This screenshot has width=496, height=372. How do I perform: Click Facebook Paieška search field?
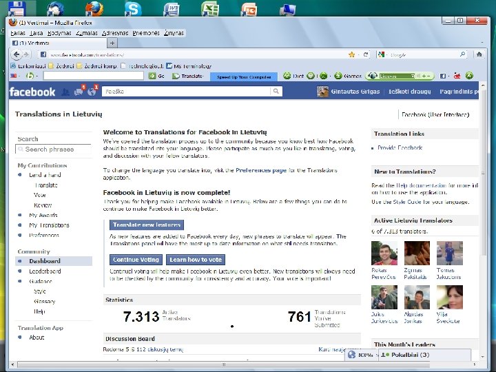(186, 92)
